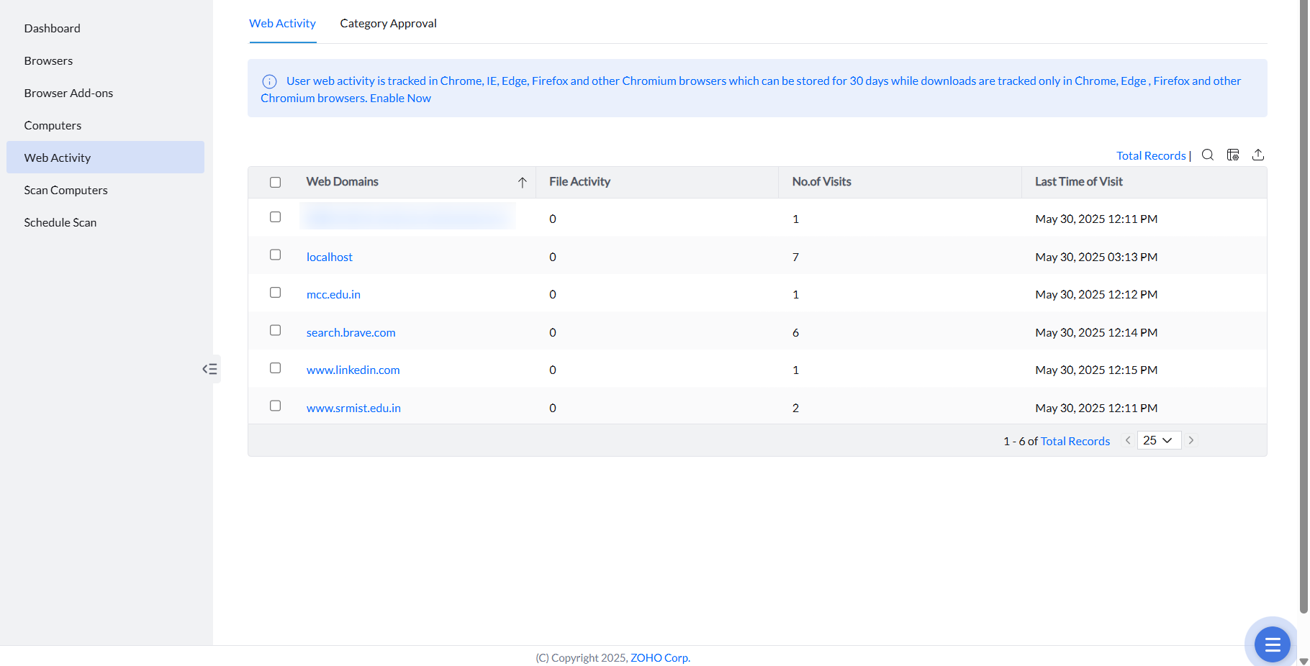This screenshot has height=666, width=1310.
Task: Collapse the left sidebar menu
Action: coord(209,369)
